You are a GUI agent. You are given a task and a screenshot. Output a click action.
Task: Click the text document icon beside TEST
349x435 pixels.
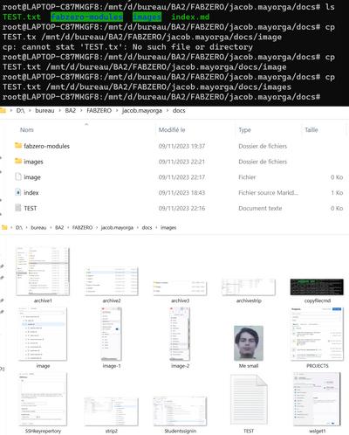coord(18,208)
